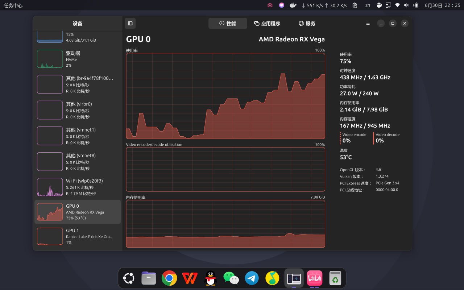Select the virbr0 network device
464x290 pixels.
coord(78,110)
